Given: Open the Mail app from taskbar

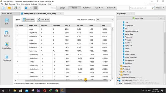Looking at the screenshot, I should [27, 91].
